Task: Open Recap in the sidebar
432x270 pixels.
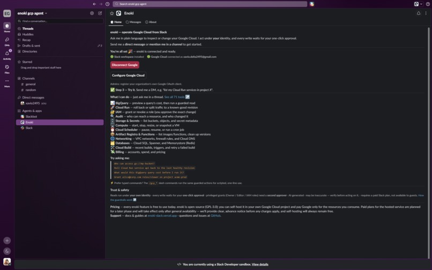Action: [x=60, y=40]
